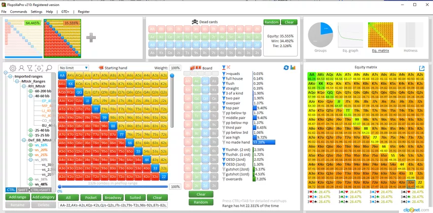Open the Commands menu

click(x=19, y=11)
